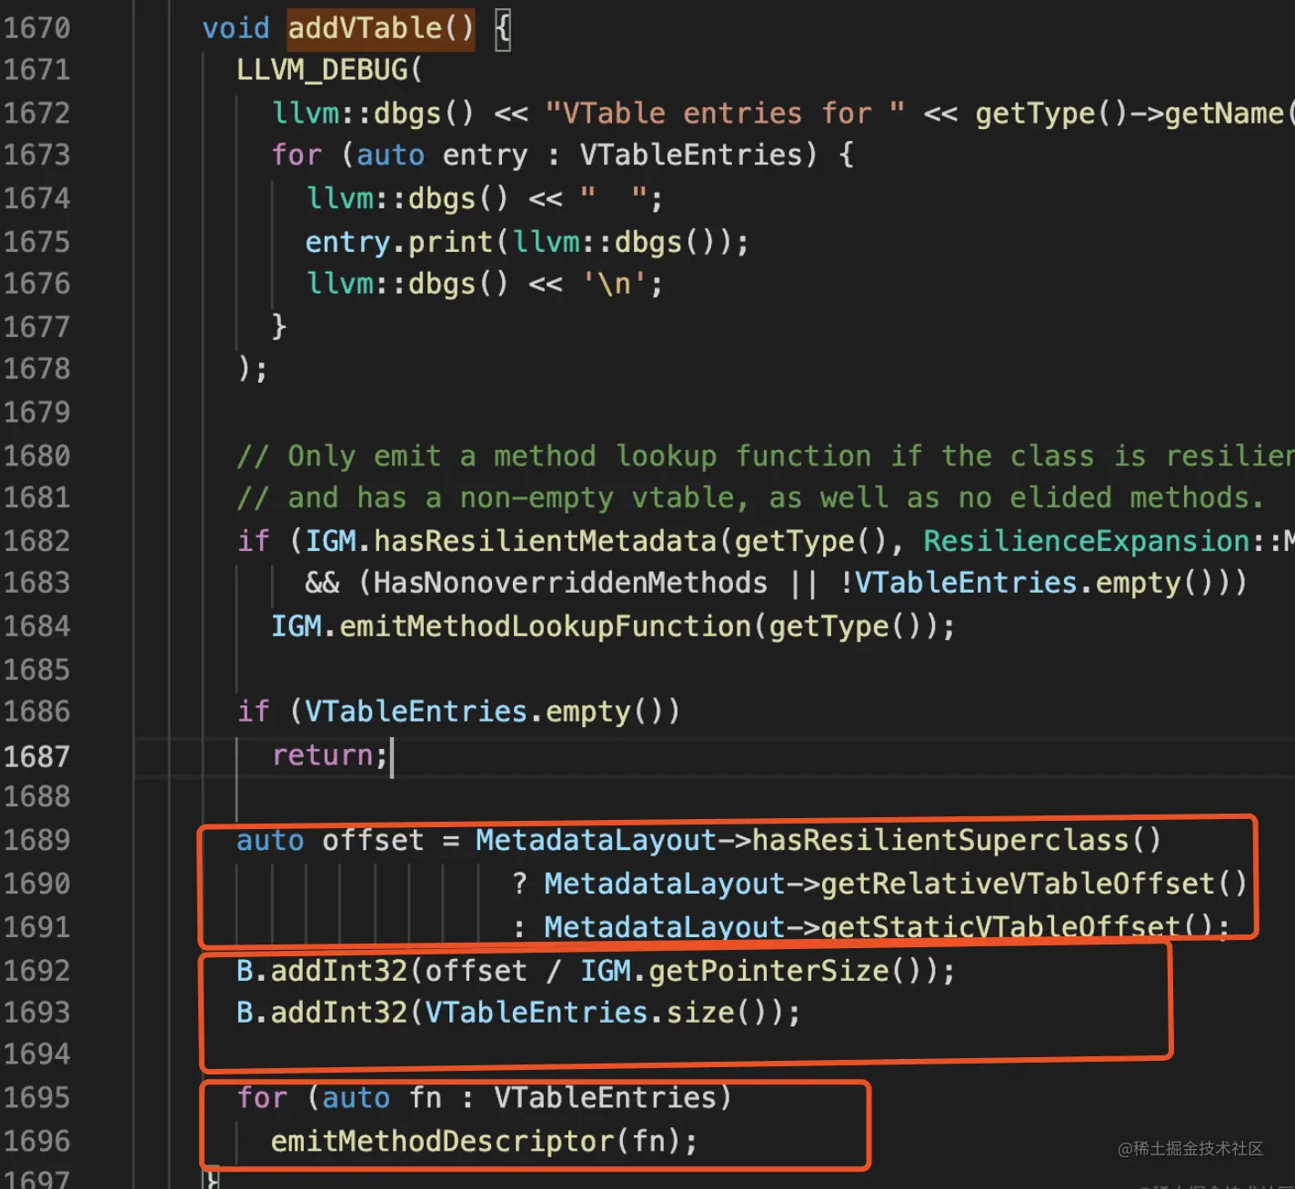
Task: Click the for keyword on line 1695
Action: tap(262, 1098)
